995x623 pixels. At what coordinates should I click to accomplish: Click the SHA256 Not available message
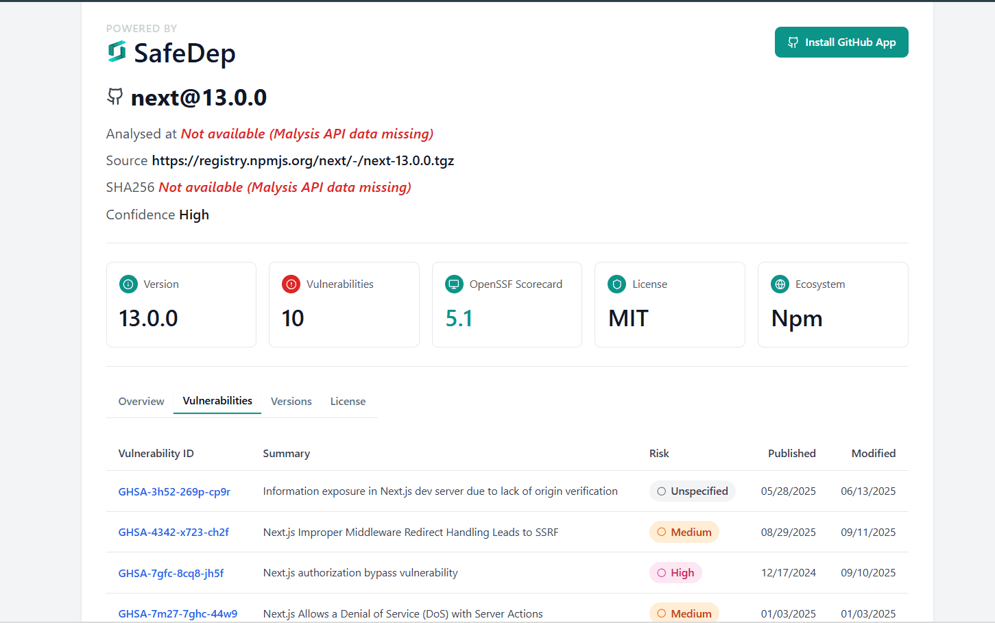point(285,187)
